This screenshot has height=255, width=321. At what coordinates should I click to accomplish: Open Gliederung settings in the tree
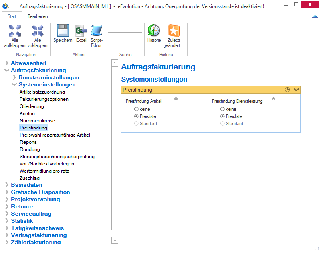click(x=32, y=106)
